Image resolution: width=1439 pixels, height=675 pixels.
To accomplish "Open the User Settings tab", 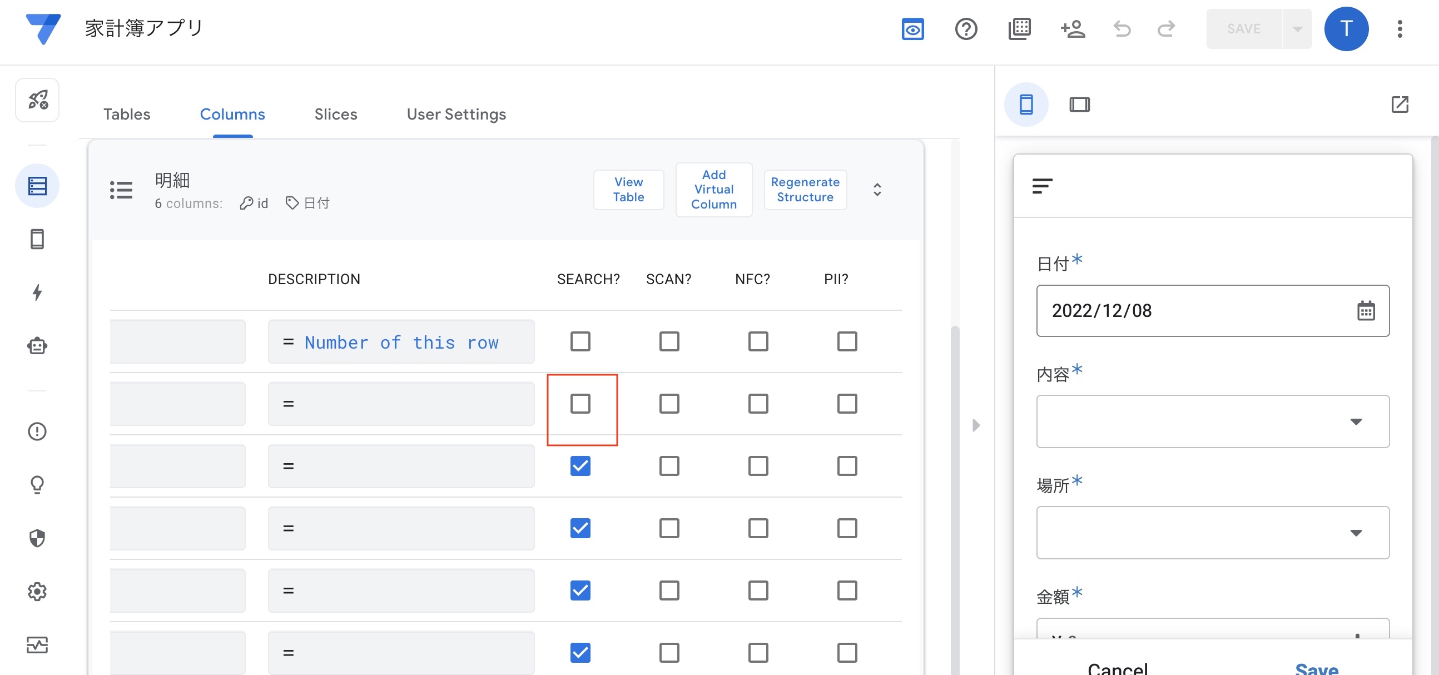I will 456,114.
